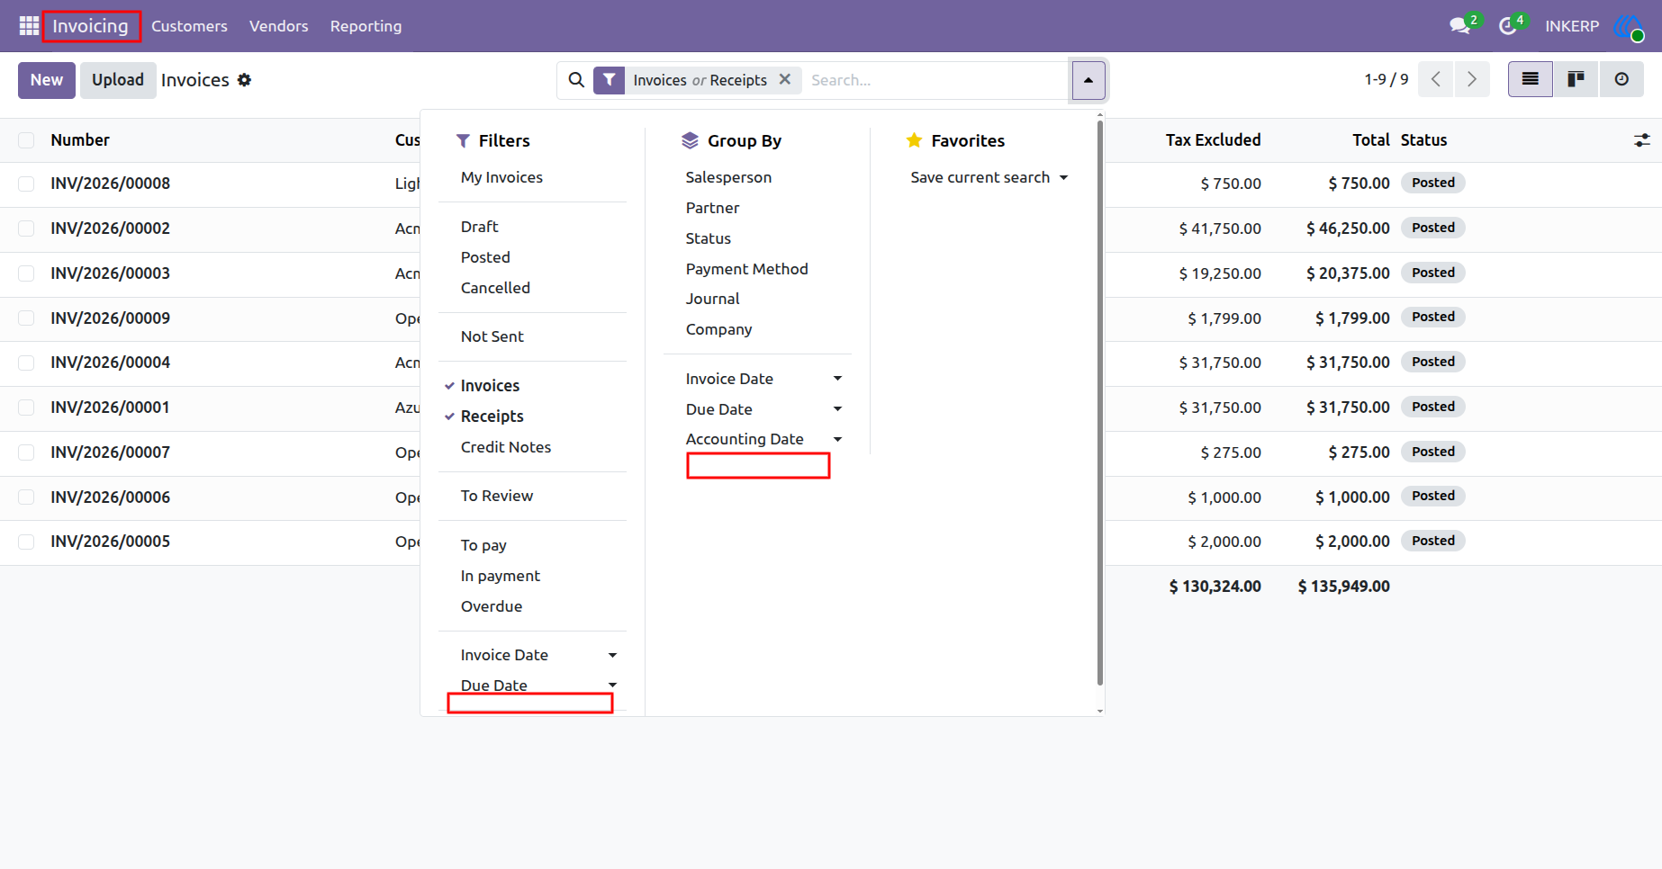Open the user avatar menu
The width and height of the screenshot is (1662, 869).
(1629, 26)
